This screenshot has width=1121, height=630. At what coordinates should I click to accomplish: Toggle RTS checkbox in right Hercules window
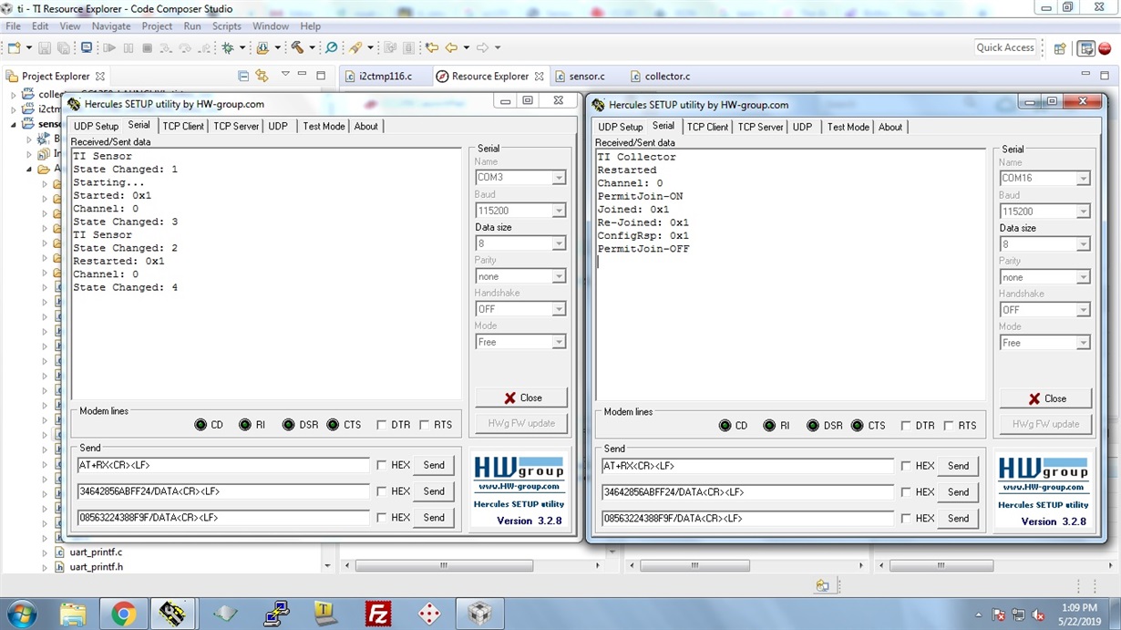click(949, 426)
